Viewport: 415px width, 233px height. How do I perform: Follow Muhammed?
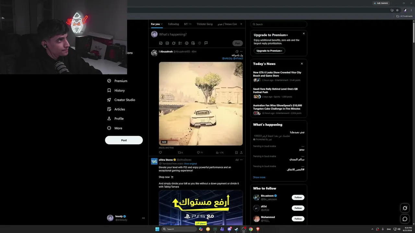(298, 219)
